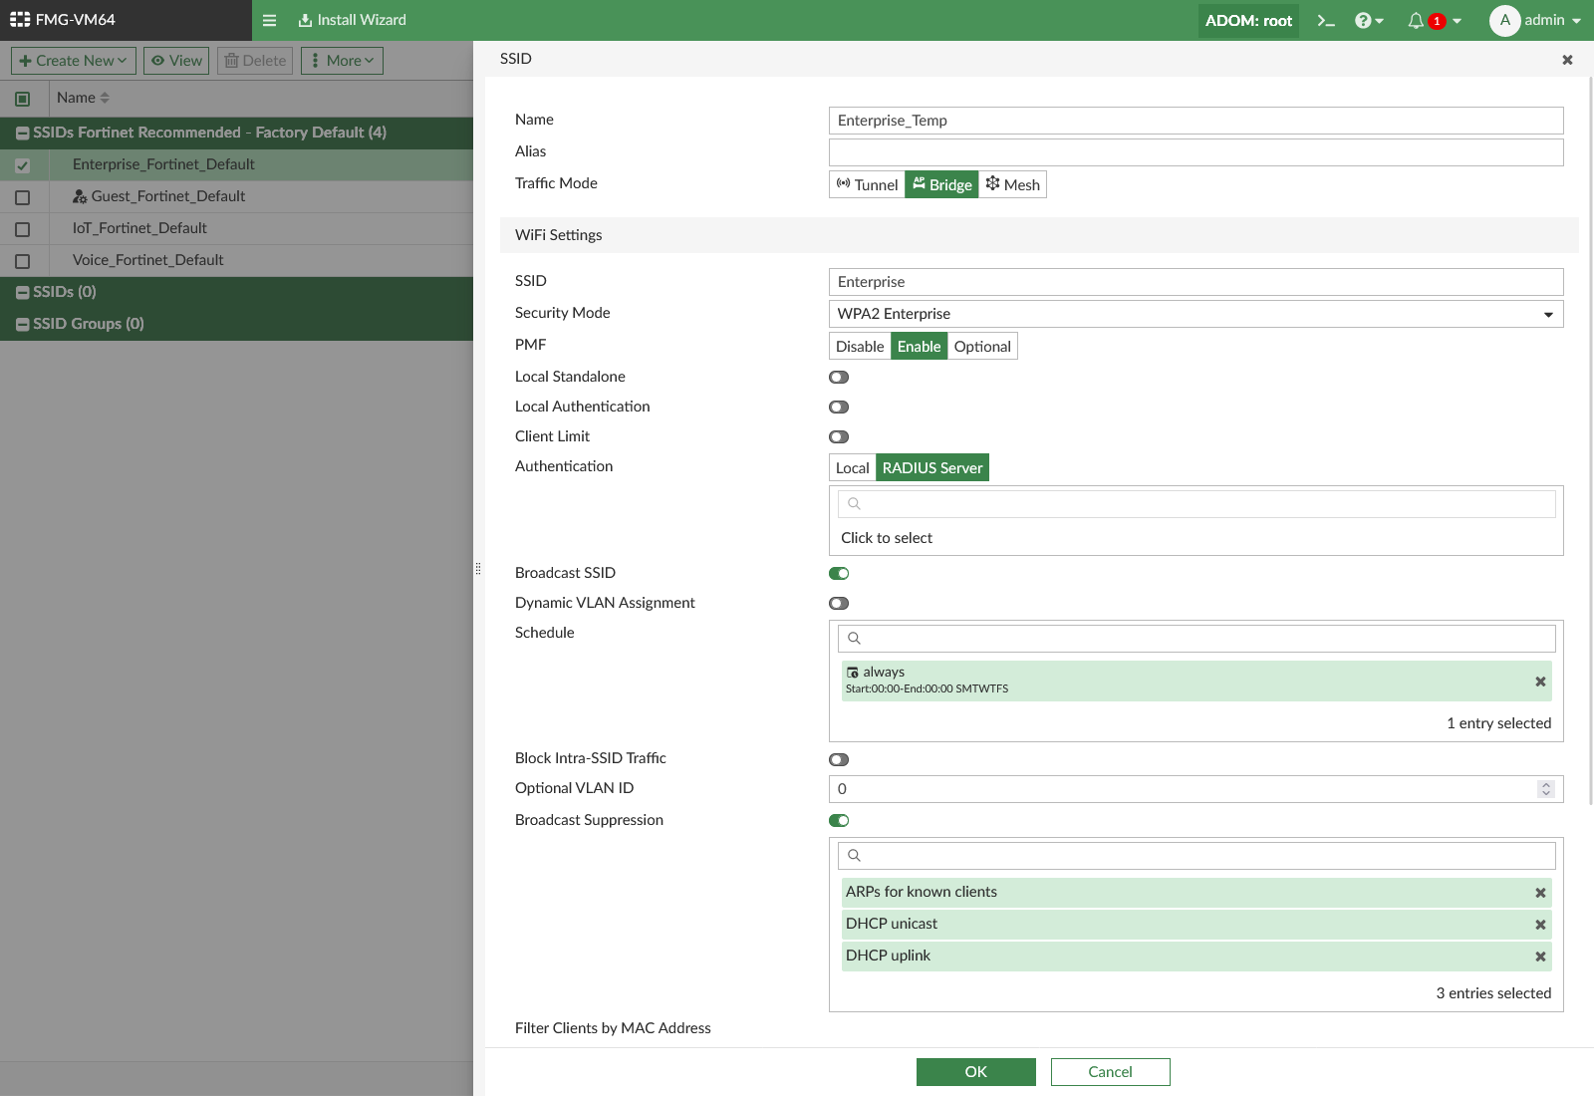1594x1096 pixels.
Task: Launch the Install Wizard
Action: tap(353, 20)
